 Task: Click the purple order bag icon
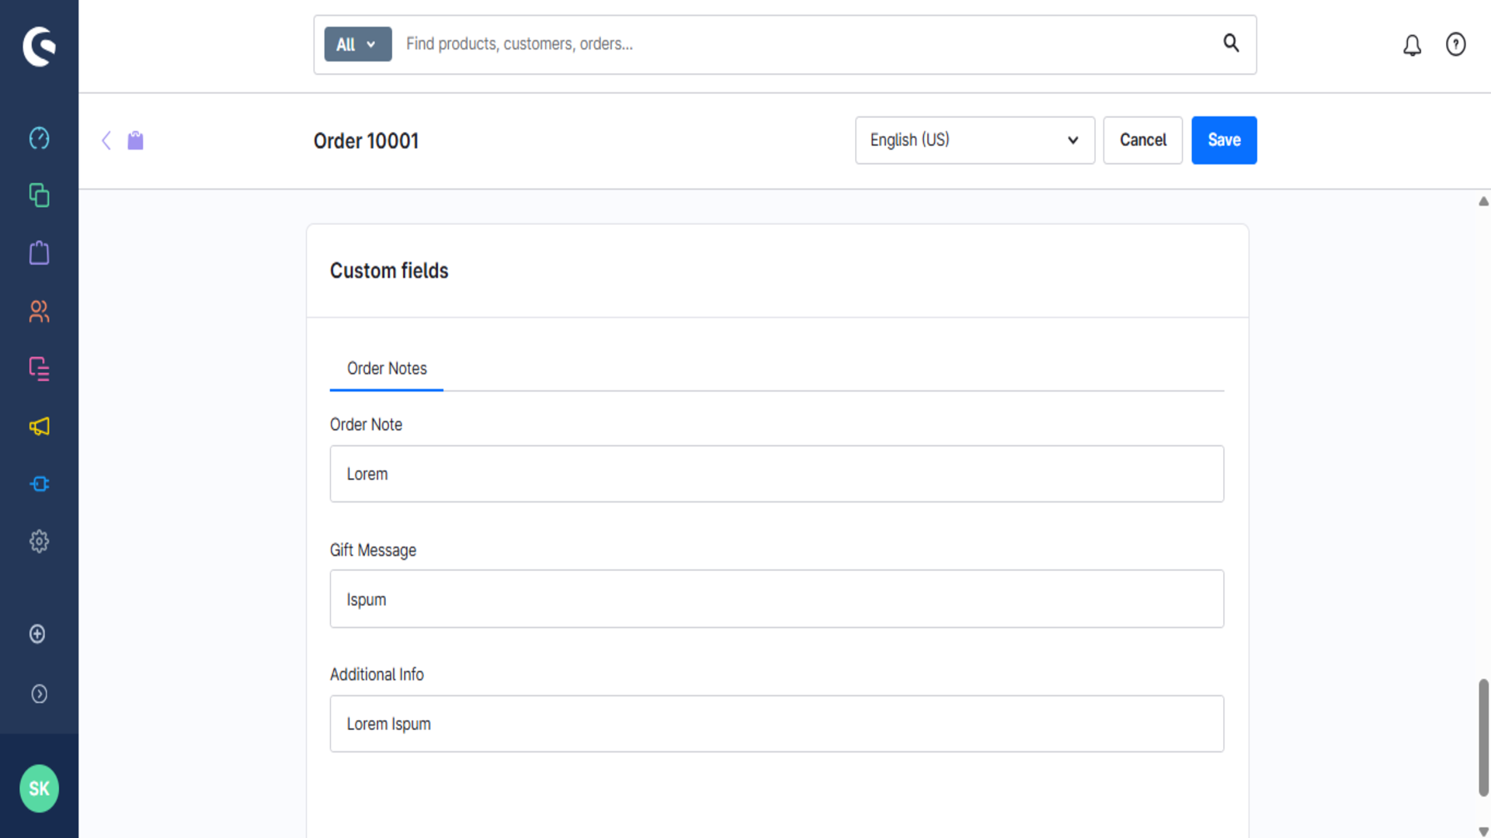[135, 140]
